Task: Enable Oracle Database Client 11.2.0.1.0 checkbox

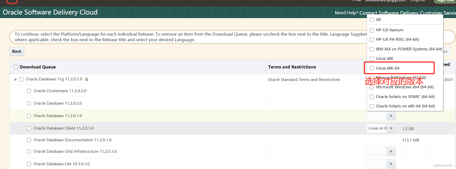Action: (29, 128)
